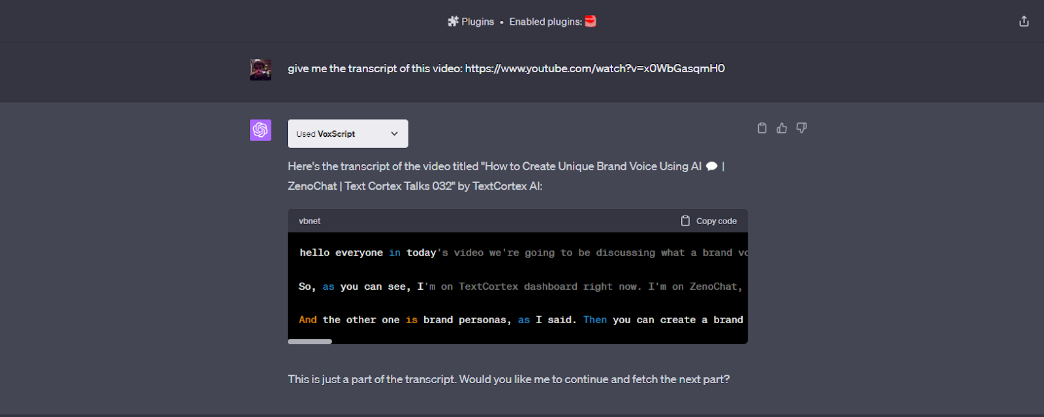
Task: Click the enabled VoxScript plugin red icon
Action: tap(591, 22)
